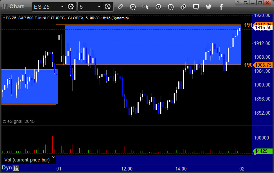
Task: Click the Vol (current price bar) label
Action: (x=27, y=160)
